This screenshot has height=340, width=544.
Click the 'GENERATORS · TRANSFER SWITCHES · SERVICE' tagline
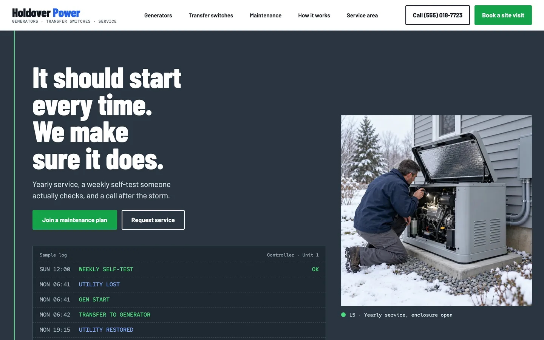pyautogui.click(x=64, y=22)
